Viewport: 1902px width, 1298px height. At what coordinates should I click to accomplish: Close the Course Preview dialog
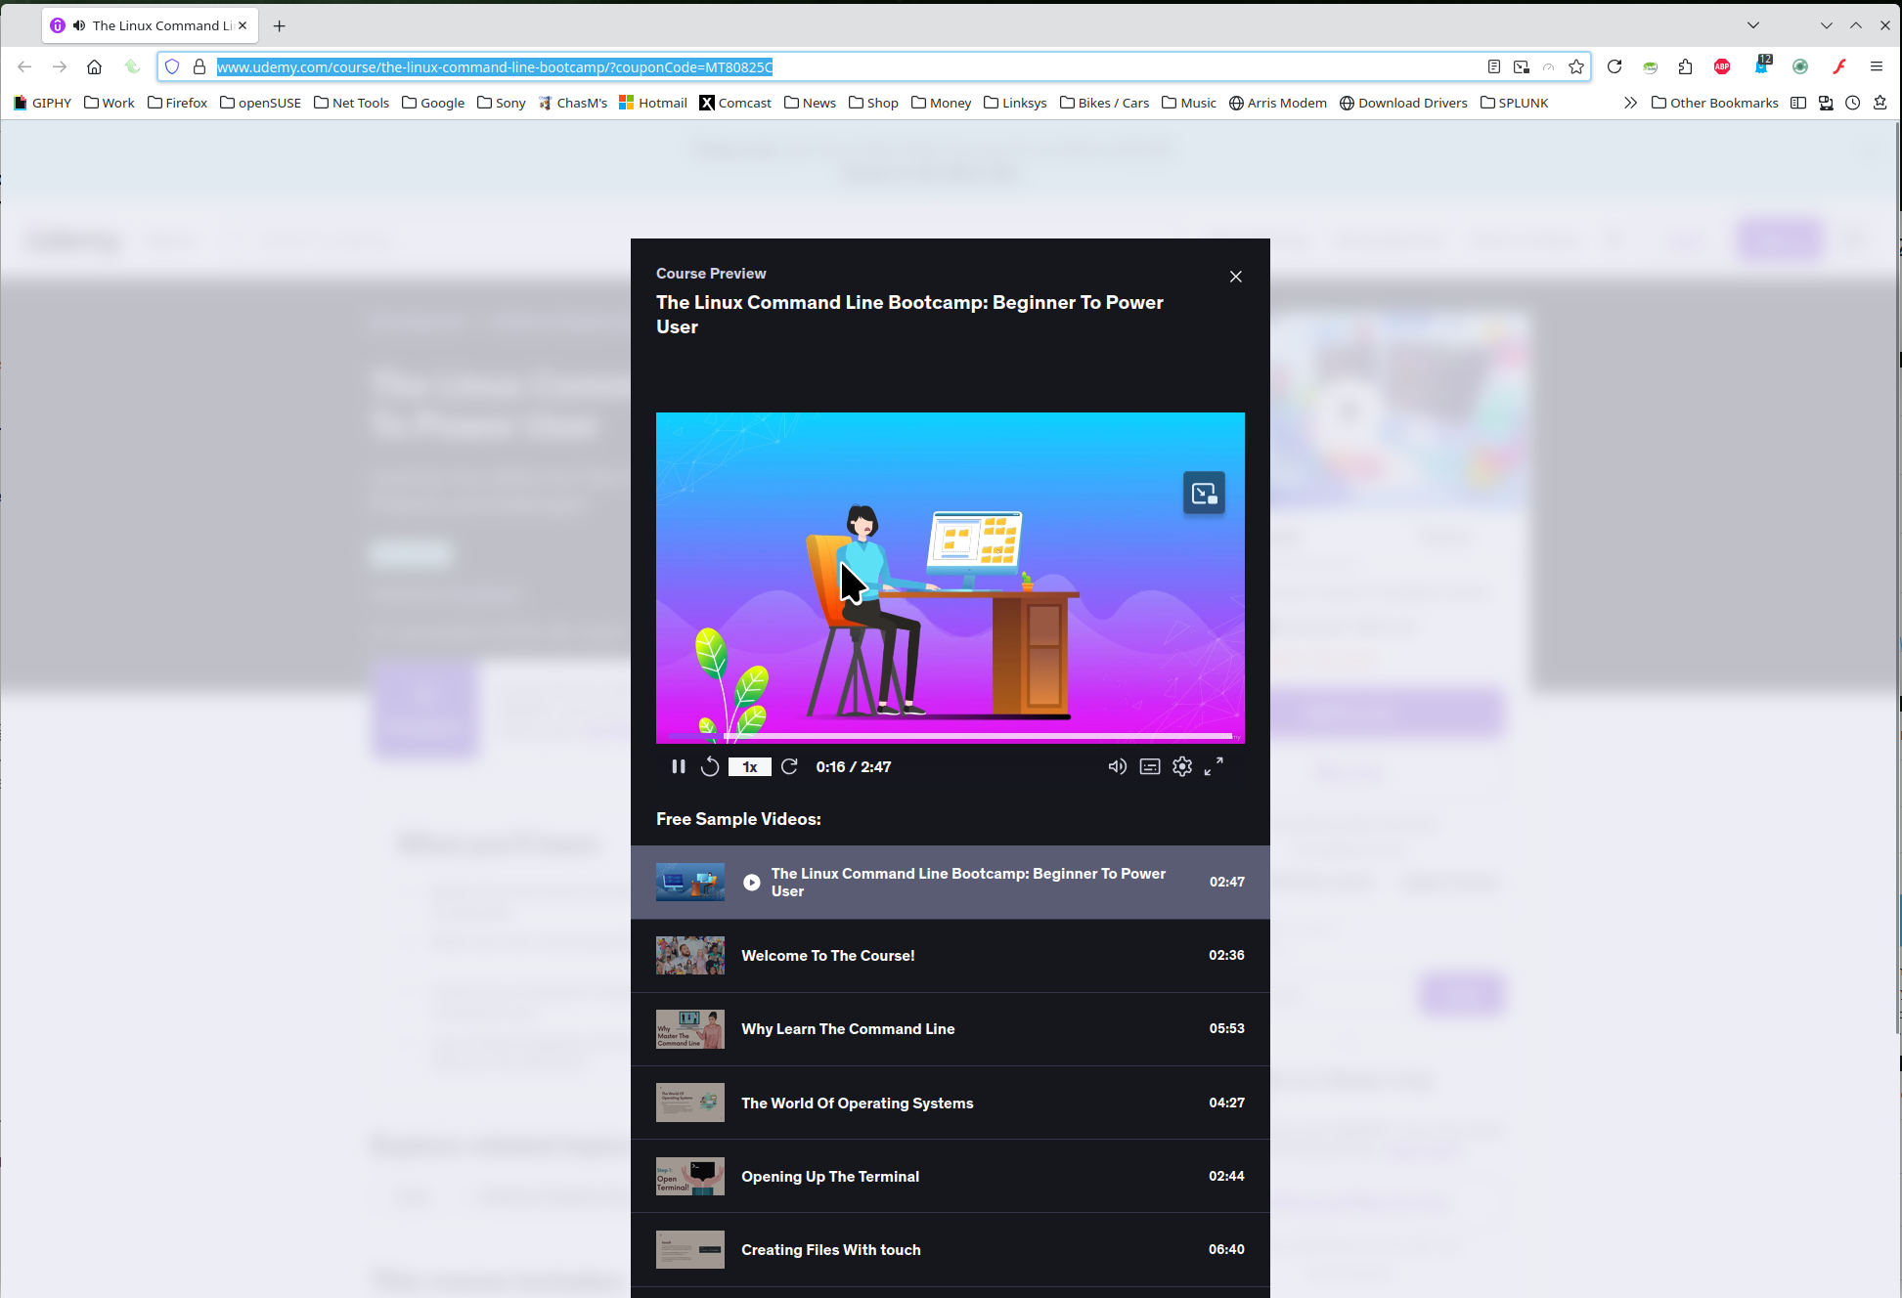[x=1236, y=277]
